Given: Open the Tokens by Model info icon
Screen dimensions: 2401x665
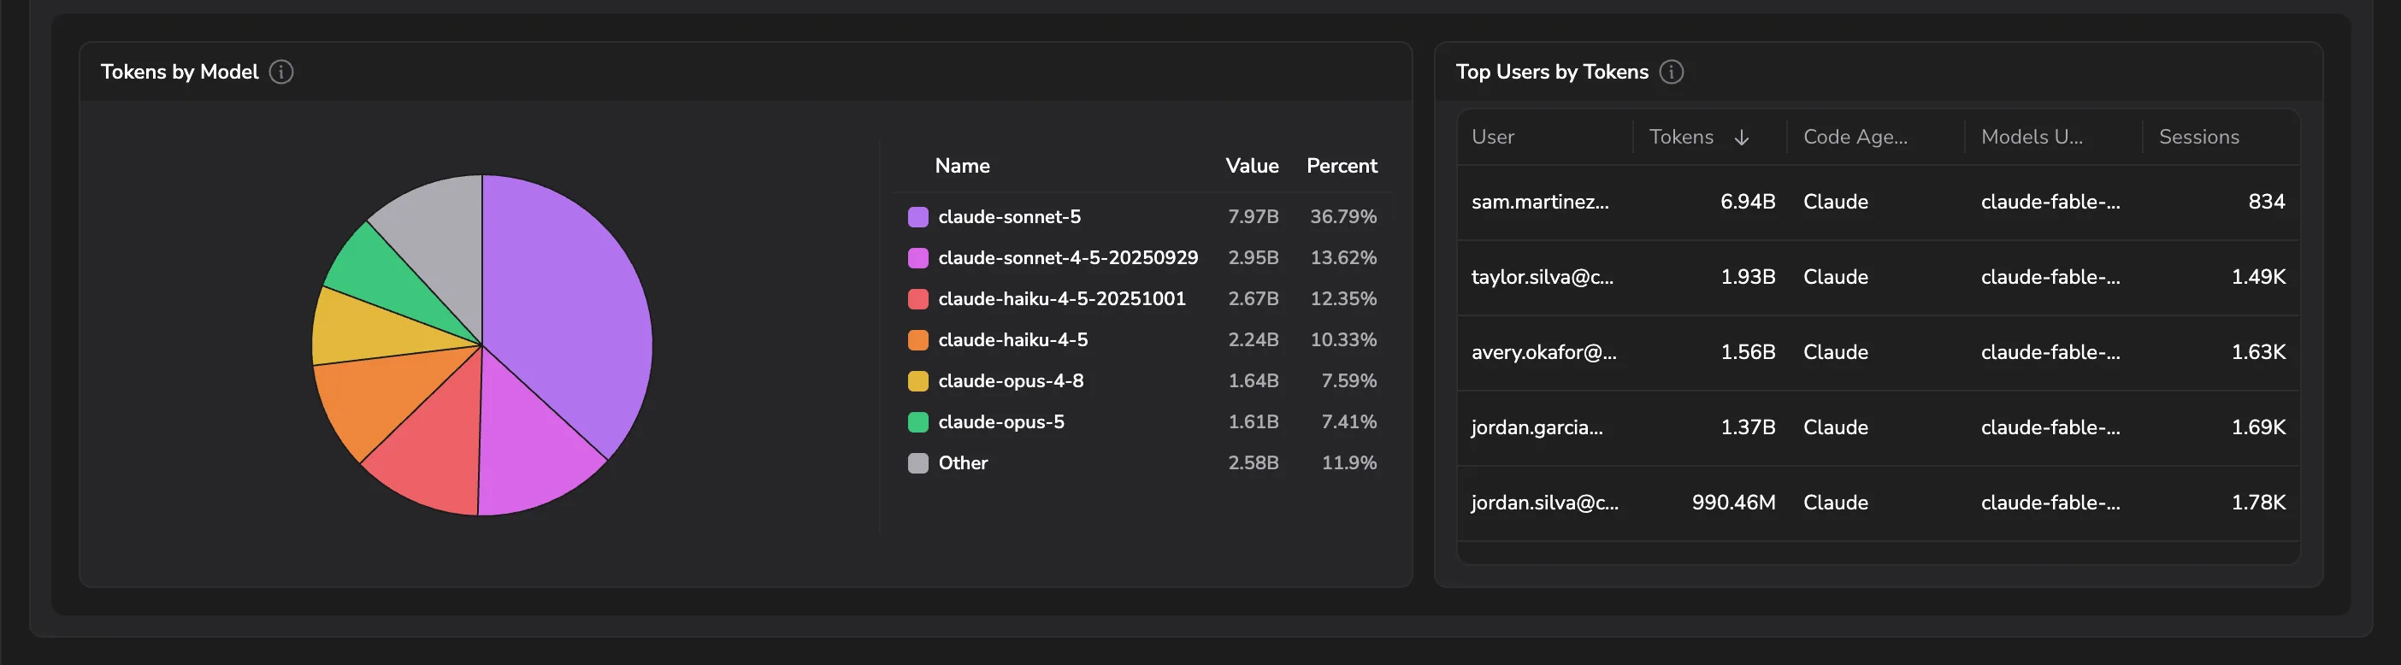Looking at the screenshot, I should click(x=280, y=72).
